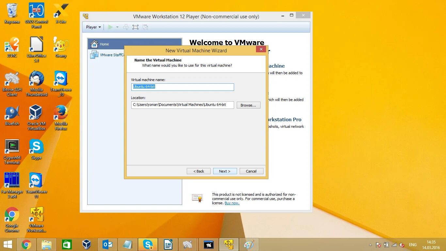446x251 pixels.
Task: Select the 2ГИС desktop icon
Action: coord(12,47)
